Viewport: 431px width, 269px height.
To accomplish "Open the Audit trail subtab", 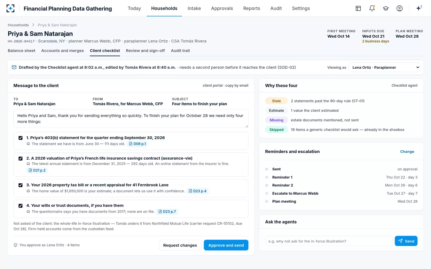I will click(x=180, y=51).
